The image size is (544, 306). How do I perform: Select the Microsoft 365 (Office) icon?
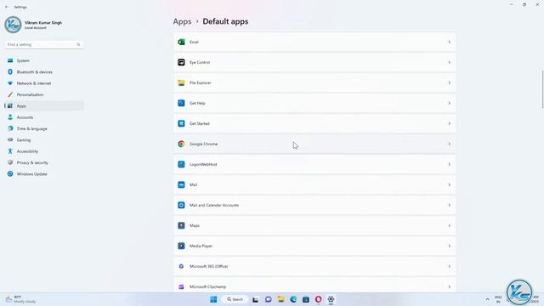(181, 266)
